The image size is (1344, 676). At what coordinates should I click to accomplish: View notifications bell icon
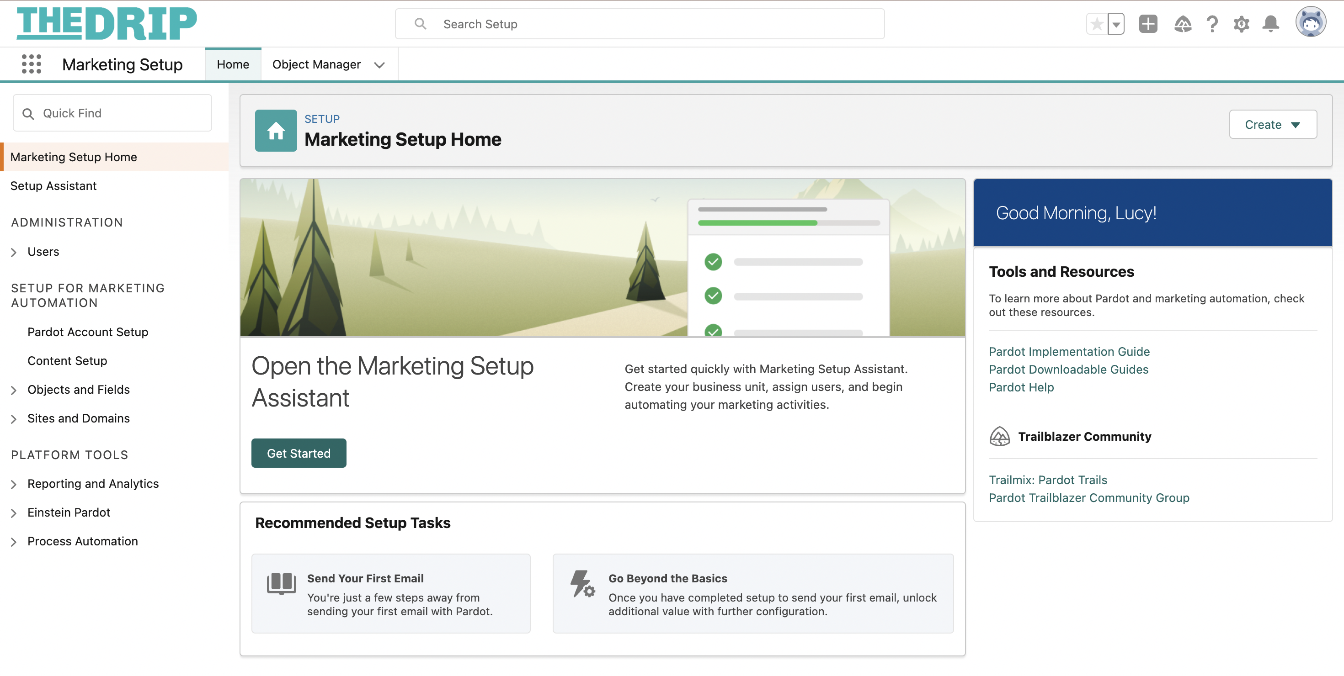(1270, 24)
